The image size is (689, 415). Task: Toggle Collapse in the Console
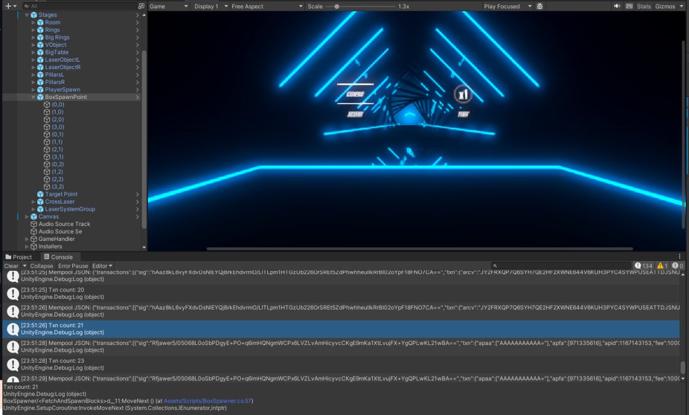(x=41, y=266)
